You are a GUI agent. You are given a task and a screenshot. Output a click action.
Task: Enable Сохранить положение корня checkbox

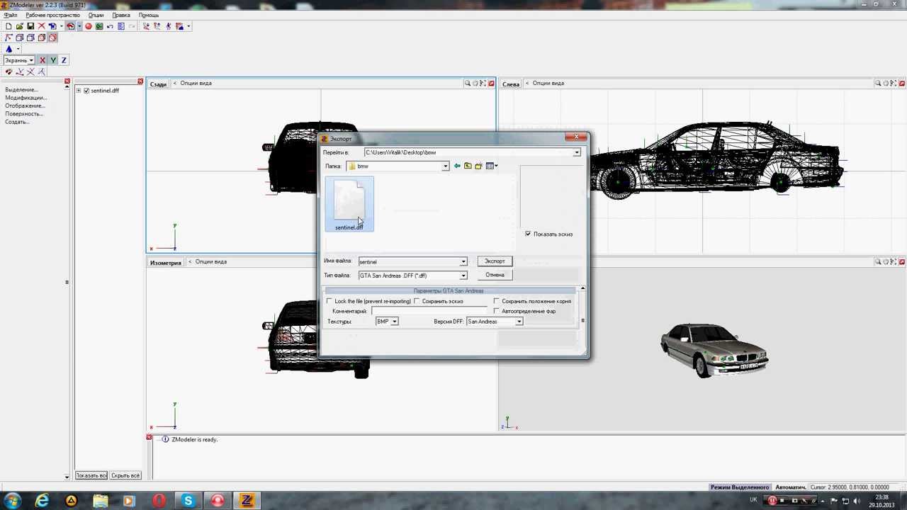(497, 301)
